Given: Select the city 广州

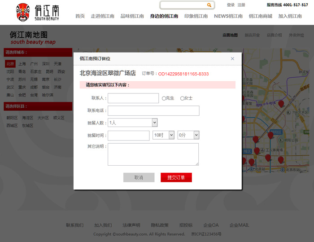Looking at the screenshot, I should click(34, 64).
